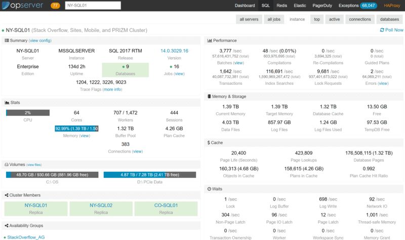Open the PagerDuty menu item
This screenshot has height=240, width=405.
click(x=322, y=6)
